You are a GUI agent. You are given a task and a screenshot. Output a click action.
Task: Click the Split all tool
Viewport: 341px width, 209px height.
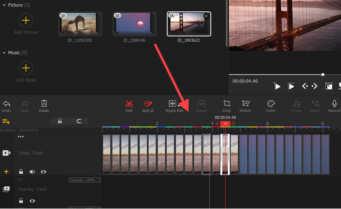click(x=148, y=104)
